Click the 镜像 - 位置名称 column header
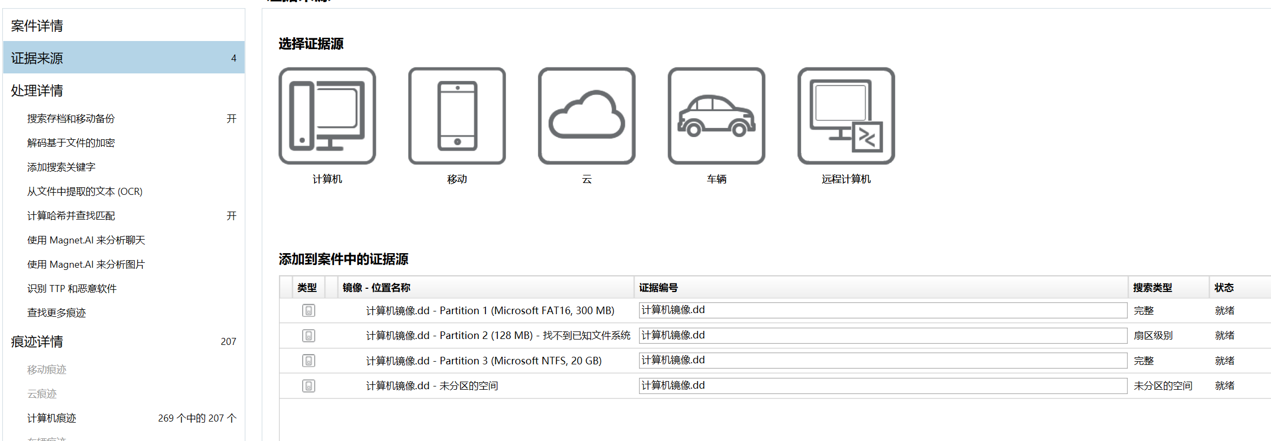 pos(486,288)
